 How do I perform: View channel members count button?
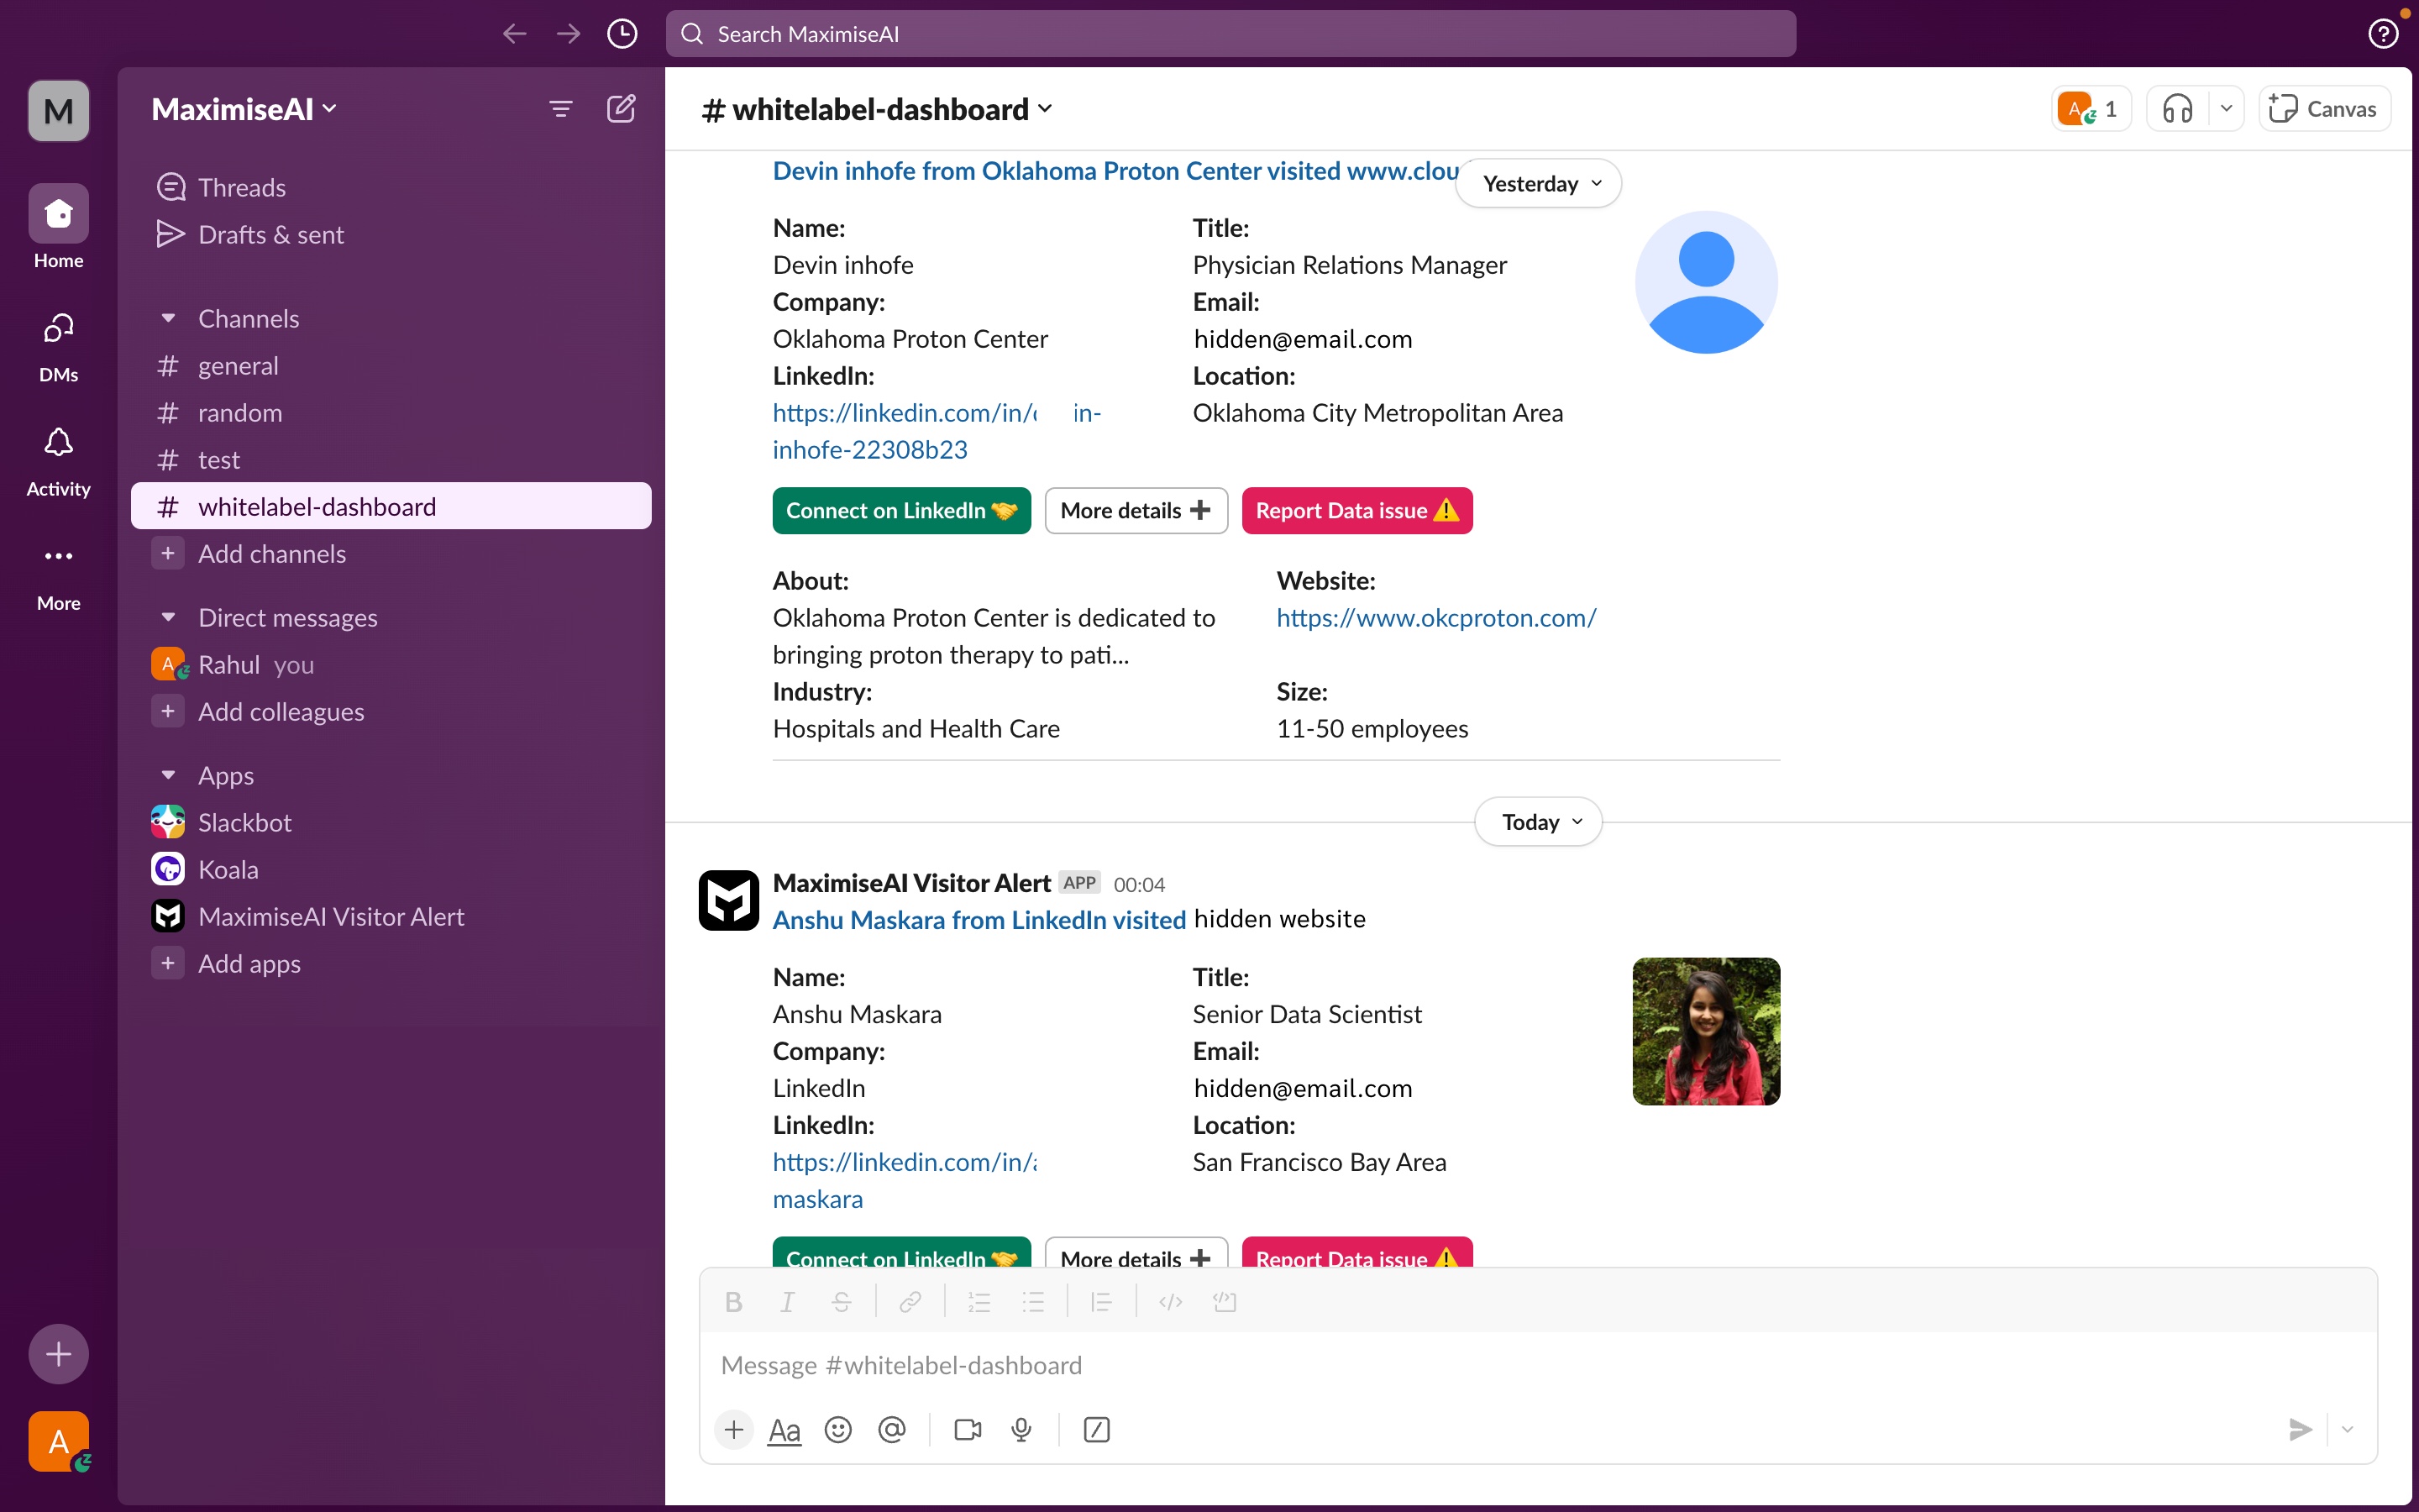coord(2090,109)
